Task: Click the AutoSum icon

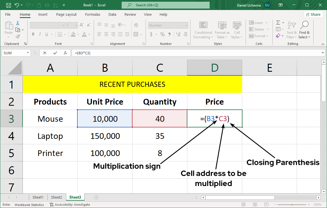Action: click(278, 23)
